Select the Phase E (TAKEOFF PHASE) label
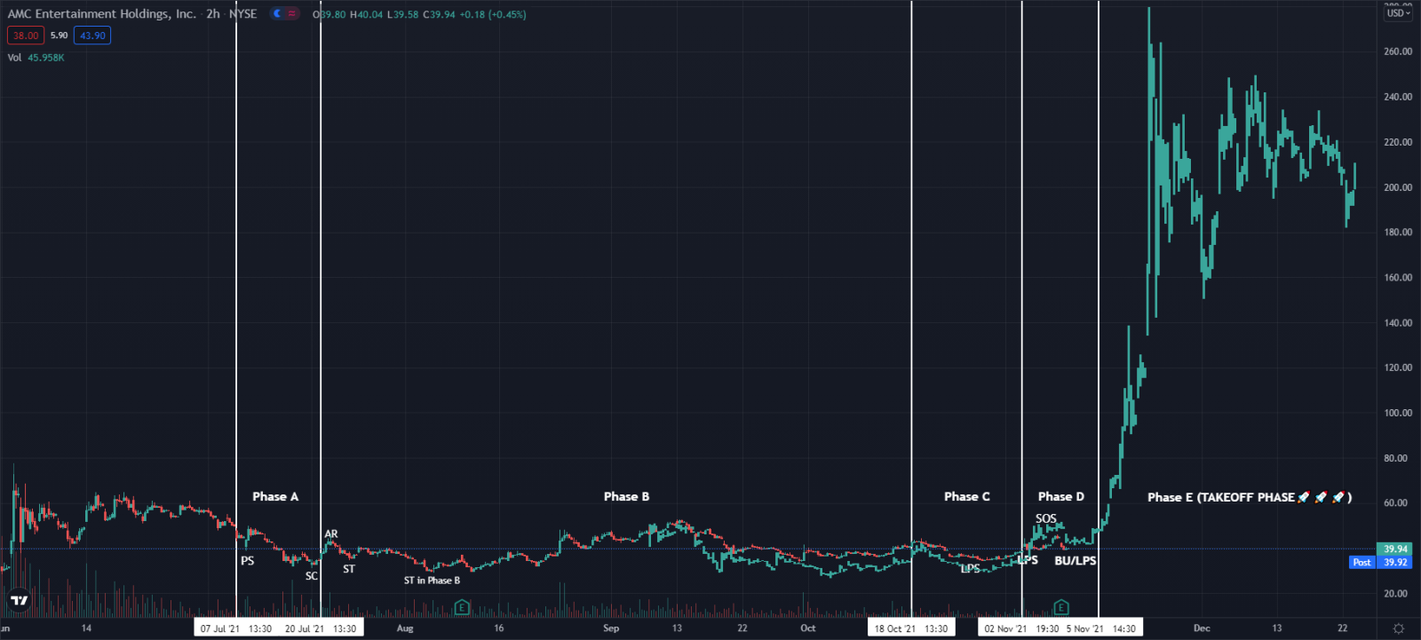1421x640 pixels. (x=1250, y=497)
